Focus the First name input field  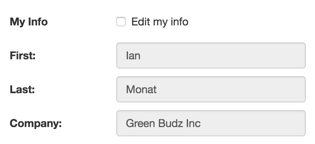(211, 55)
